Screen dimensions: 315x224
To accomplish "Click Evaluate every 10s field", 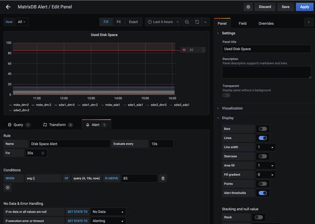I will coord(161,144).
